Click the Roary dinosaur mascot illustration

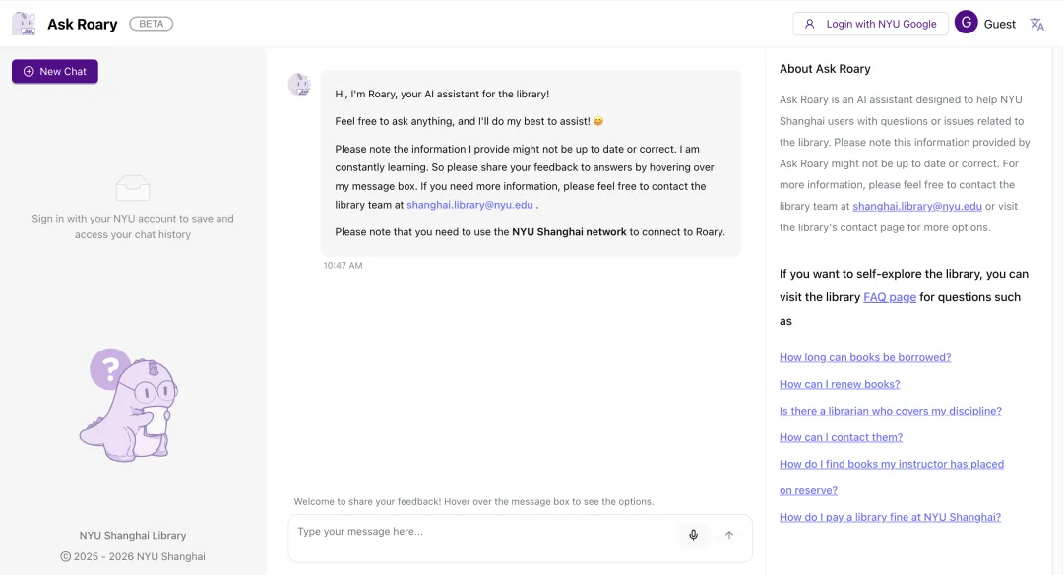click(x=133, y=404)
